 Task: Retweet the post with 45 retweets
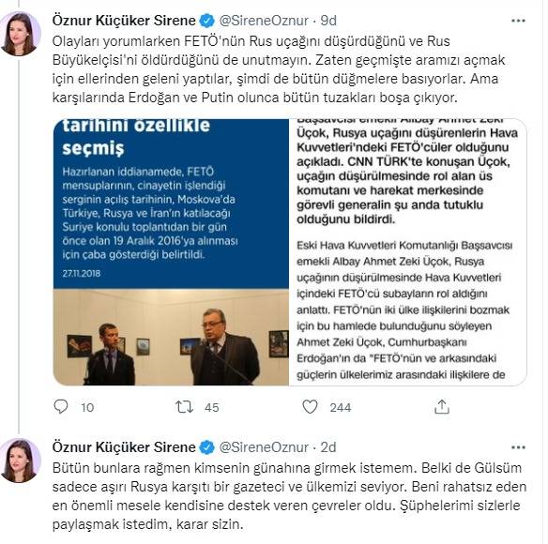click(184, 407)
